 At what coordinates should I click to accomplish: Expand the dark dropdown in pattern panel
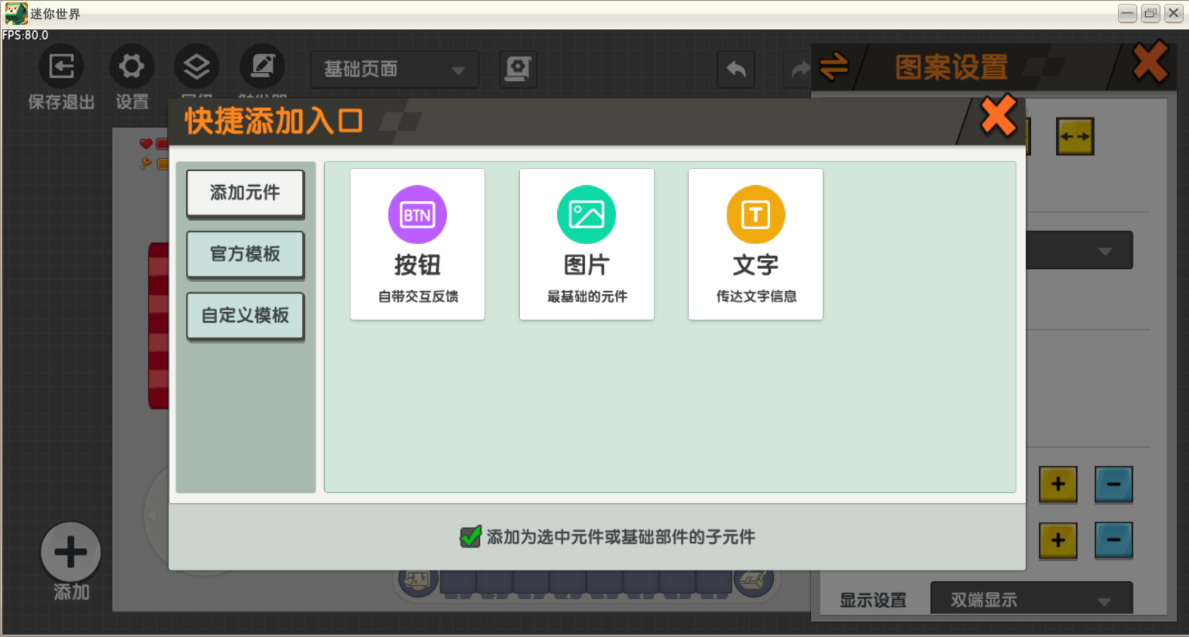coord(1079,250)
